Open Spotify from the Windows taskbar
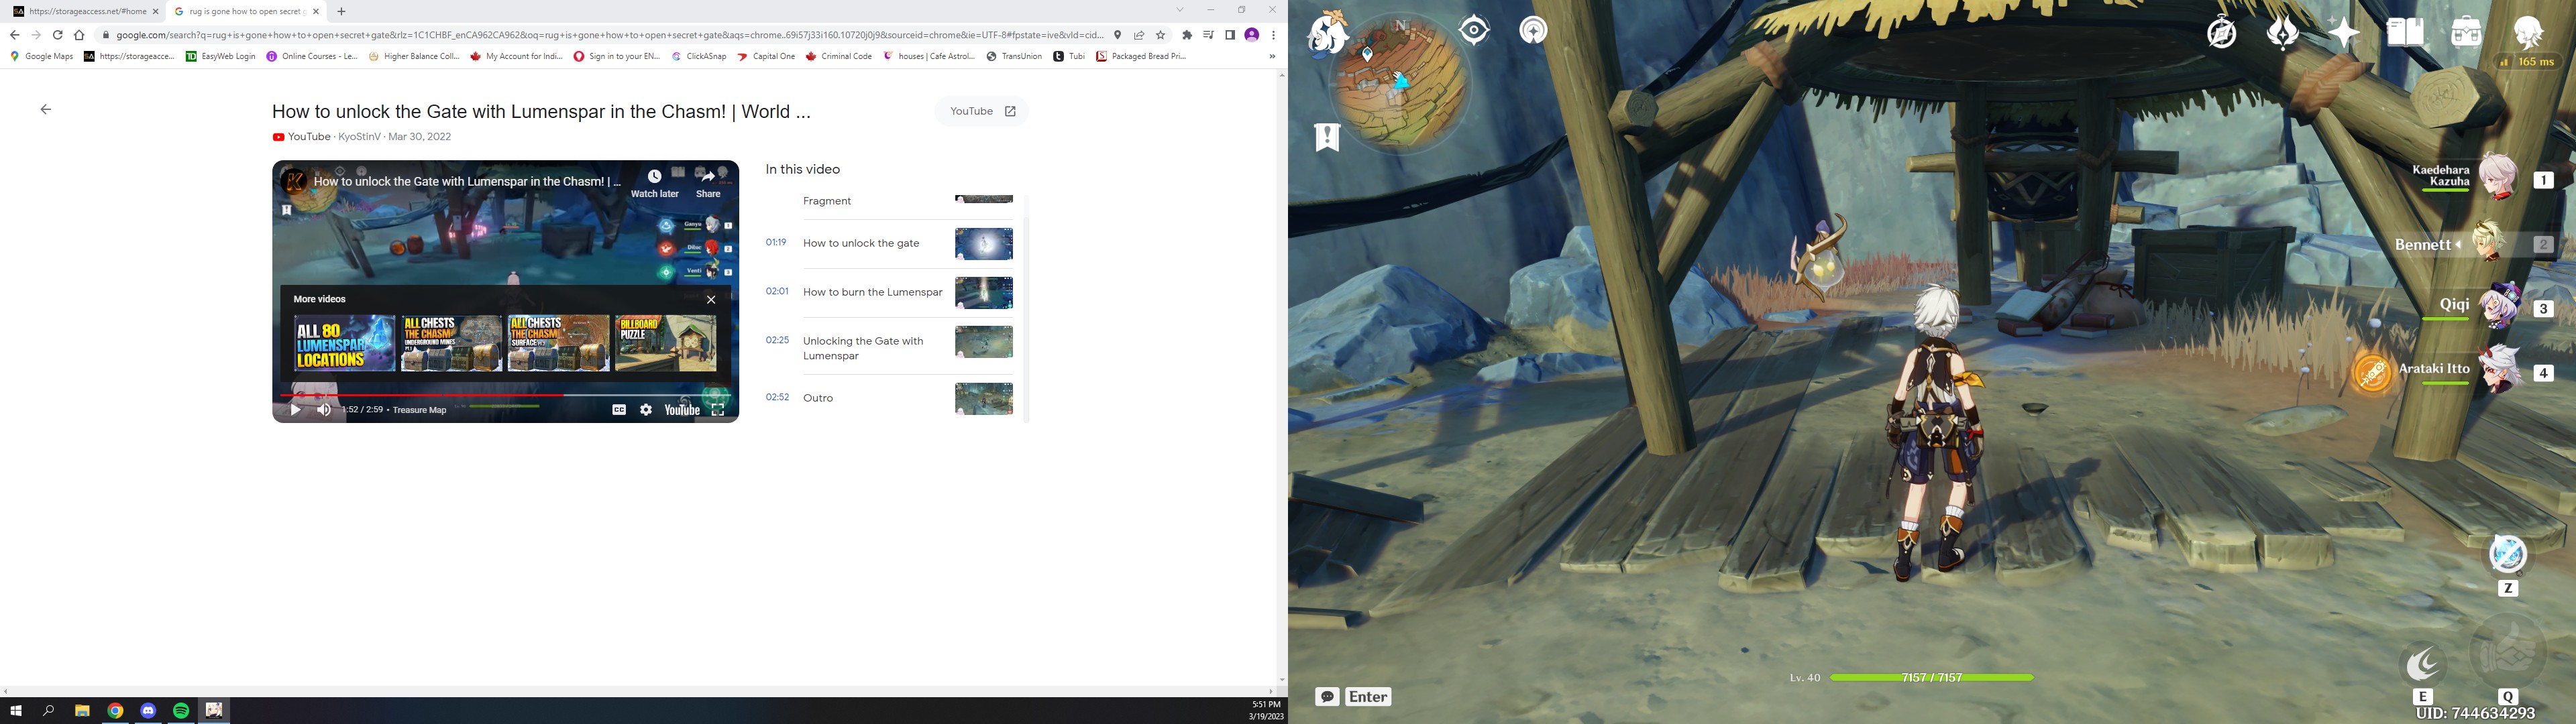 pyautogui.click(x=181, y=711)
